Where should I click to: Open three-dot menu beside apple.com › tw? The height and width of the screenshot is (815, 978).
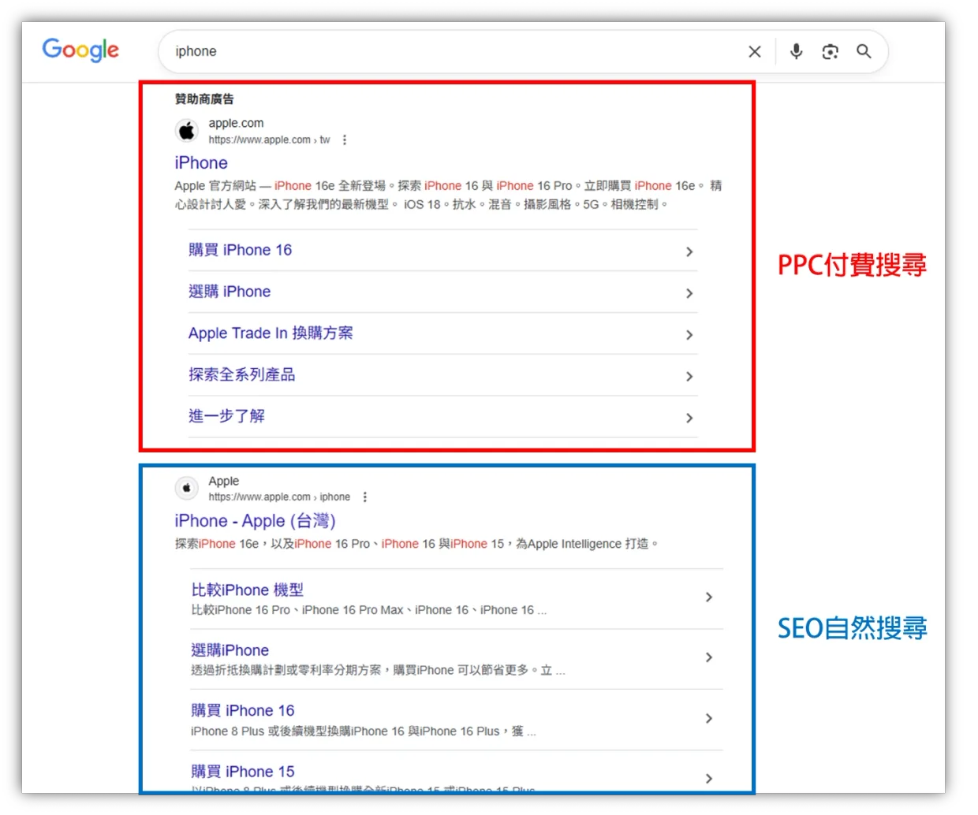(x=345, y=140)
